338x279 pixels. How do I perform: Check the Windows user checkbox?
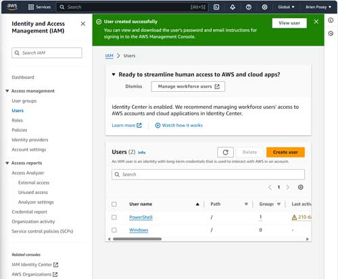point(114,230)
